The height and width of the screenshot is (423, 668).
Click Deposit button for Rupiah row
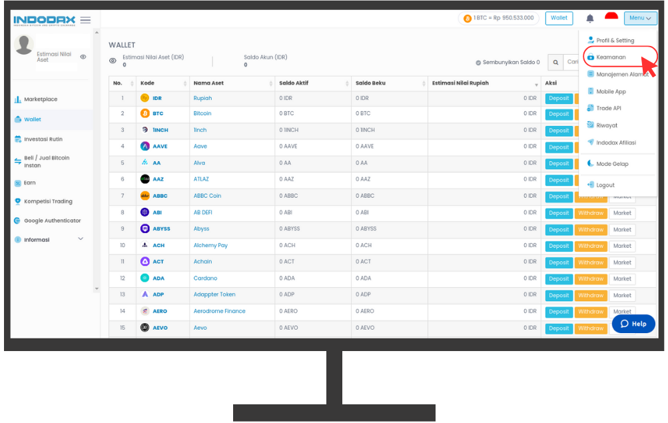click(559, 99)
